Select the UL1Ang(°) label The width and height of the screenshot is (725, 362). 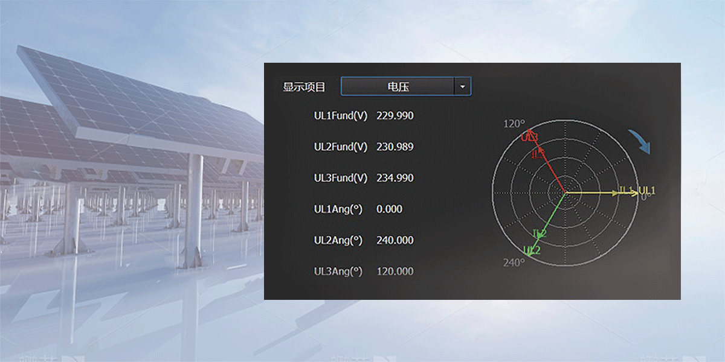(x=338, y=209)
